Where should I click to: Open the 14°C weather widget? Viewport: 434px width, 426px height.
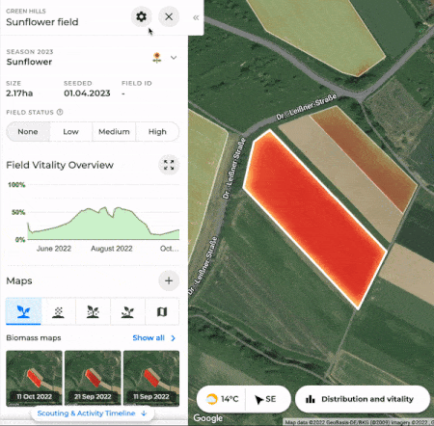[222, 399]
